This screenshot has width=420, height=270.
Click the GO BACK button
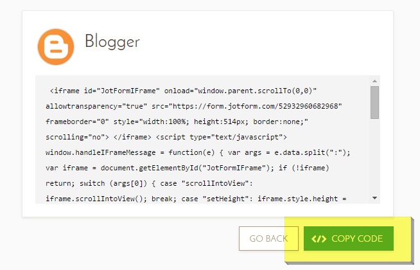coord(268,239)
